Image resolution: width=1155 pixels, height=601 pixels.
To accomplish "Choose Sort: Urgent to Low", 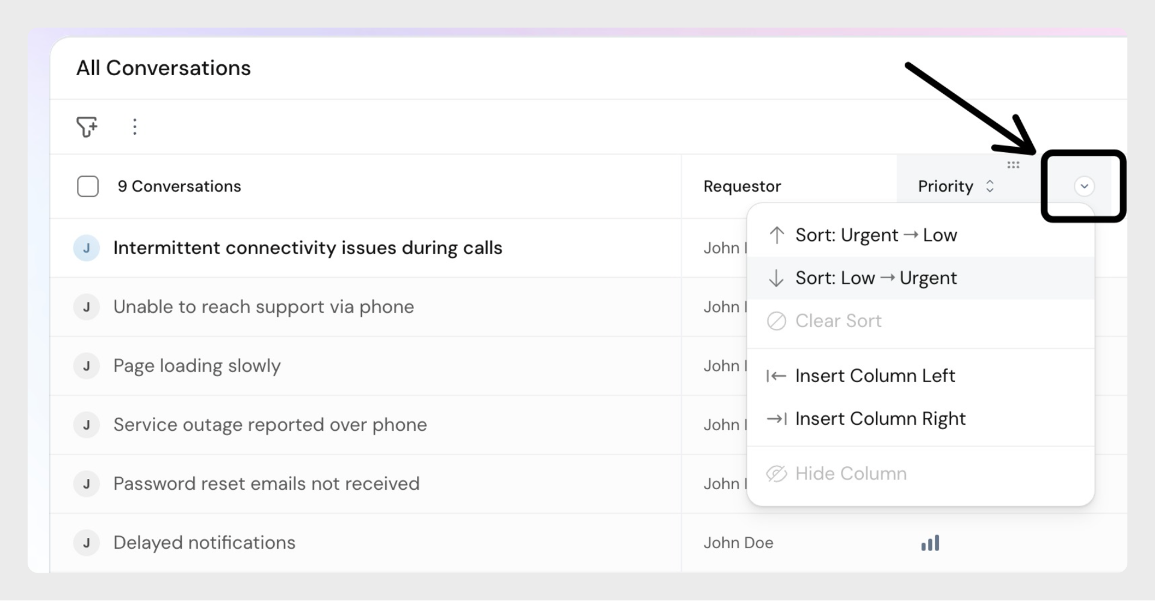I will (x=876, y=235).
